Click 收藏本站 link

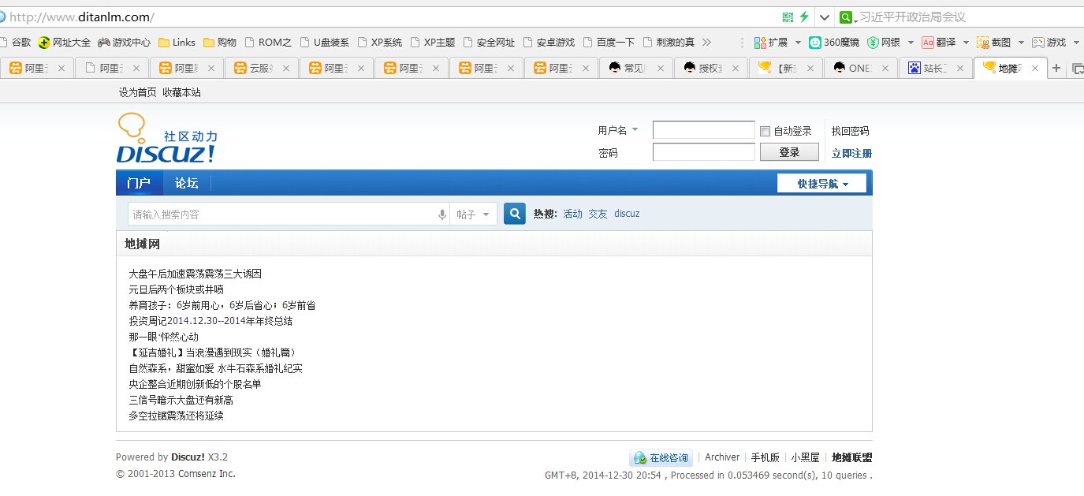(x=181, y=92)
